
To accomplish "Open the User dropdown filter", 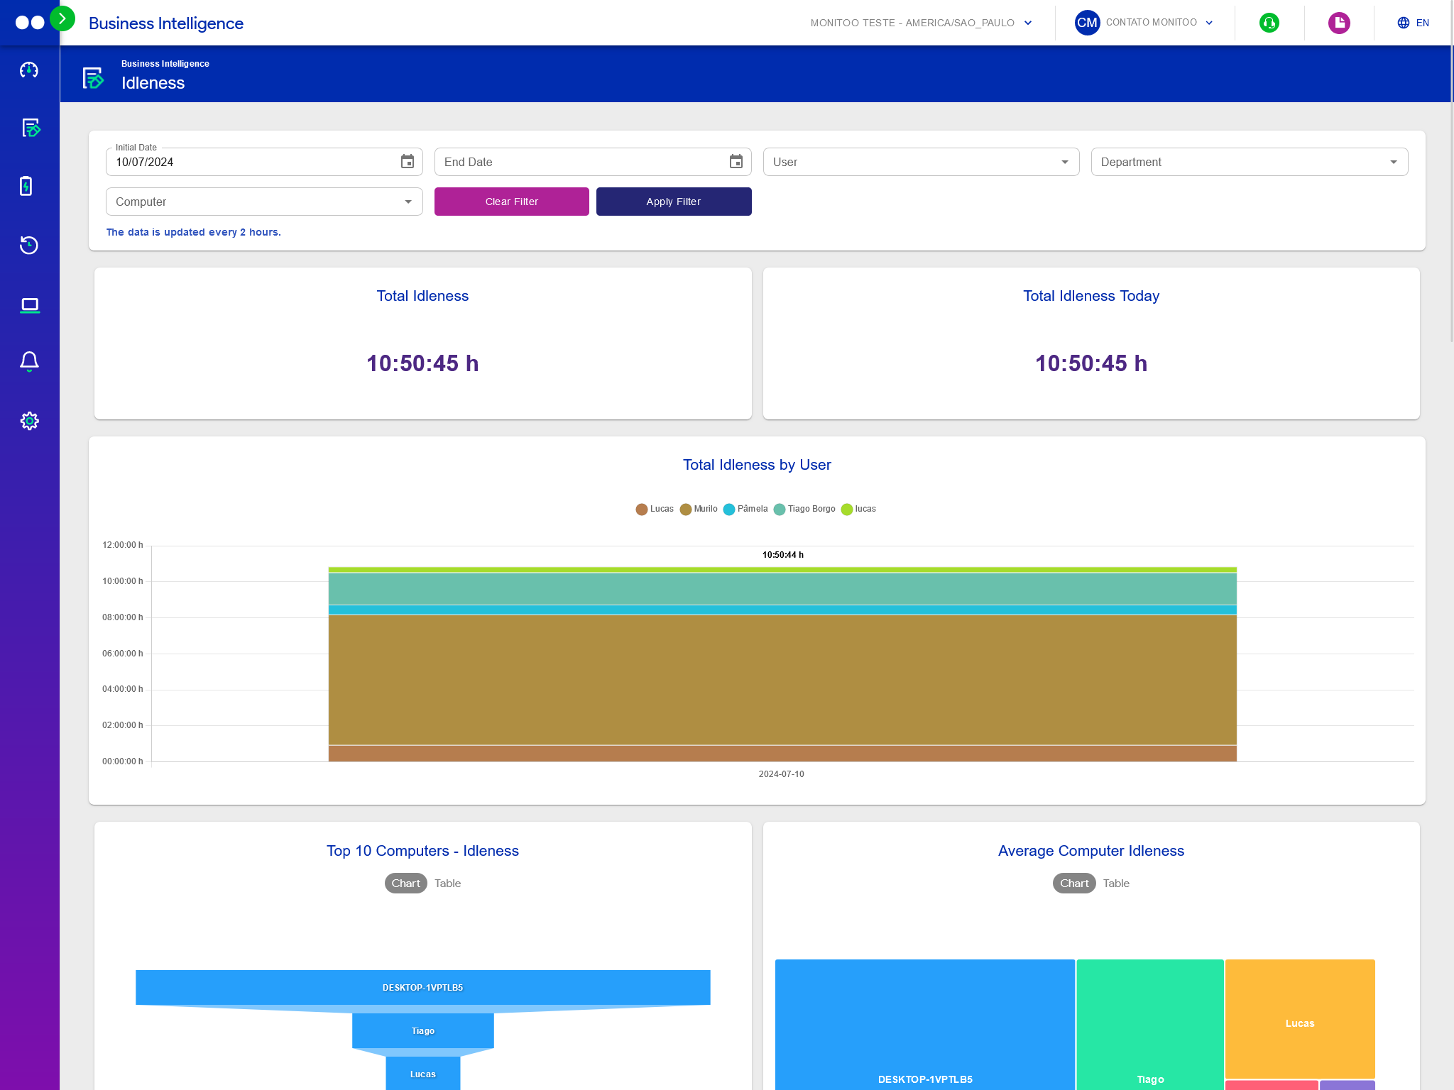I will 921,162.
